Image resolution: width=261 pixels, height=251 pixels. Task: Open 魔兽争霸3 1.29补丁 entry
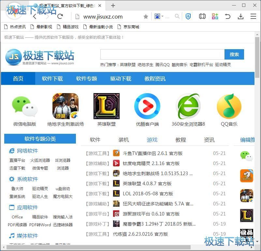click(x=159, y=224)
